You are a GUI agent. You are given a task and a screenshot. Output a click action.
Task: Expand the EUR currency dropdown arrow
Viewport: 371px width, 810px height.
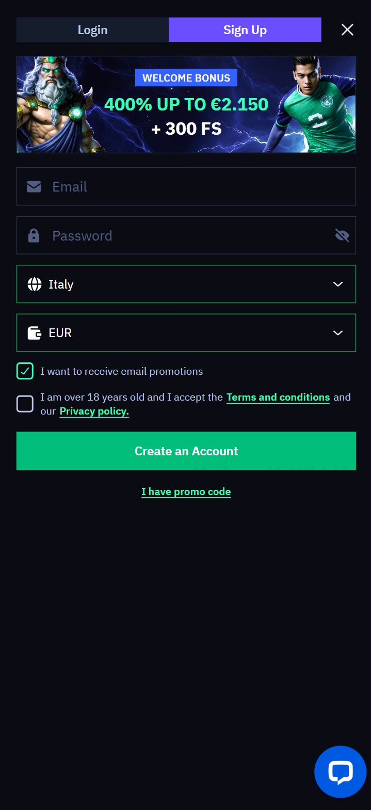(338, 333)
